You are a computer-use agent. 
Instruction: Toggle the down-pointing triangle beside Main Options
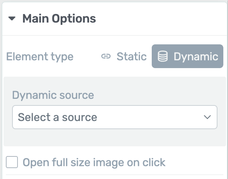click(12, 18)
